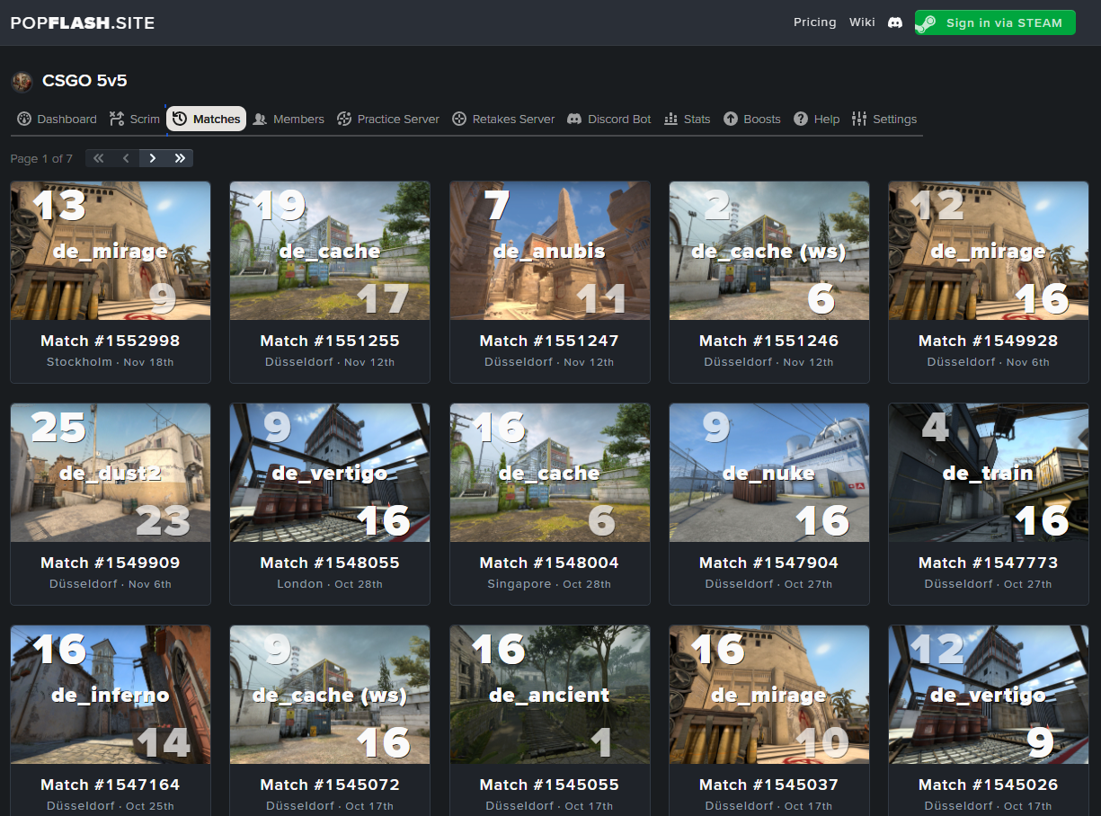
Task: Open Match #1548055 de_vertigo thumbnail
Action: click(330, 473)
